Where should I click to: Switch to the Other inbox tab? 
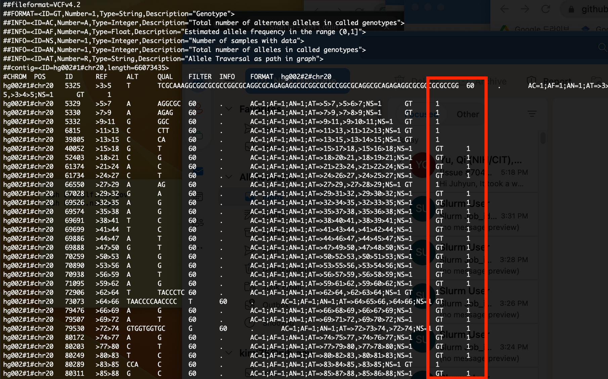(468, 114)
